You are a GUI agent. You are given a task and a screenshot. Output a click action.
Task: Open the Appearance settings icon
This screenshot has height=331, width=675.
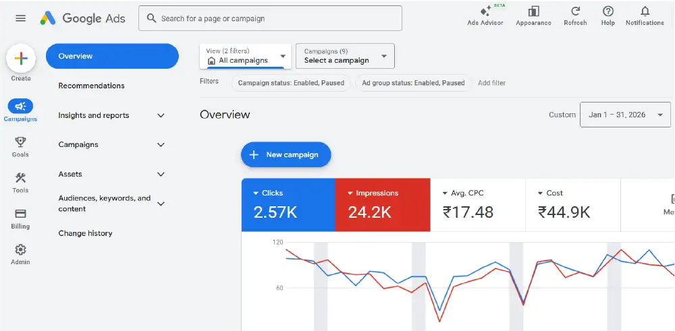coord(533,11)
